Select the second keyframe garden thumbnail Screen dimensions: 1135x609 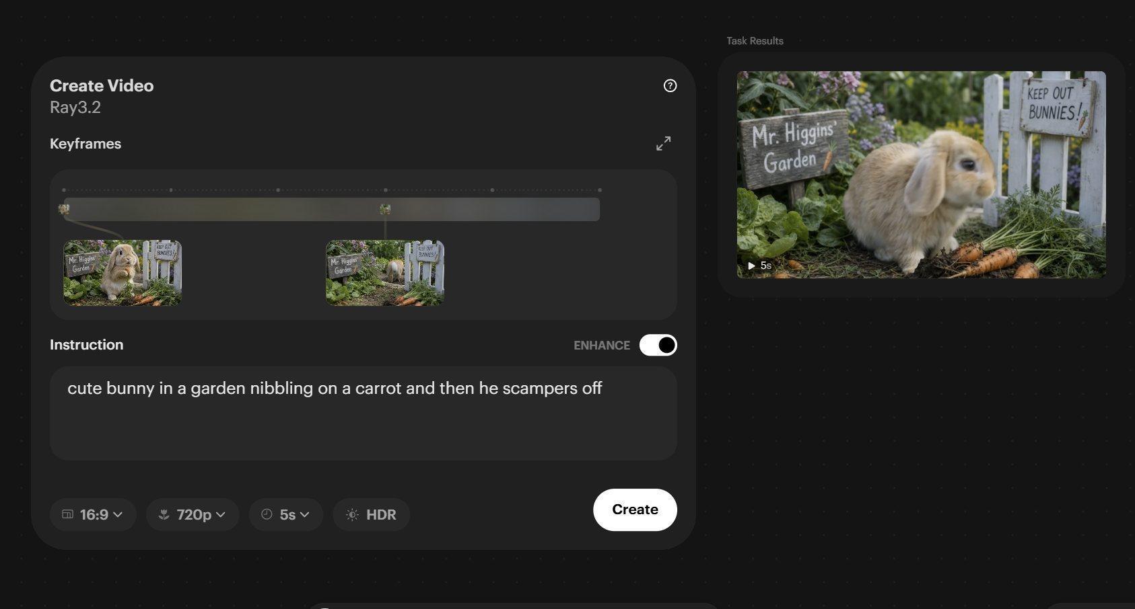coord(385,273)
